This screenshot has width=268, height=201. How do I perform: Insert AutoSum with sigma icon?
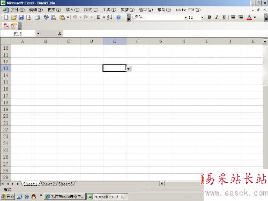98,17
